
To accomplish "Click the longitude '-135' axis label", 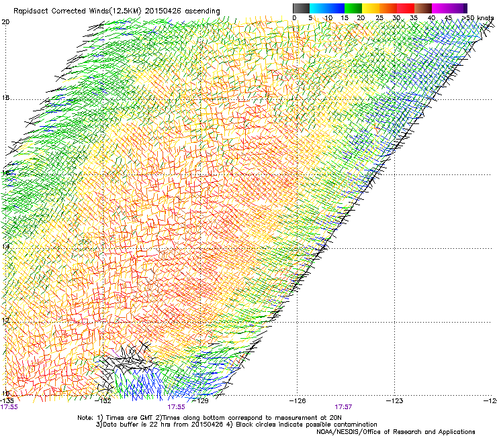I will pyautogui.click(x=6, y=401).
